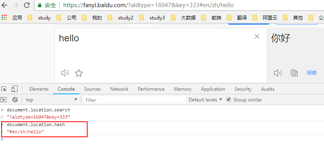
Task: Clear the hello input with the X icon
Action: pos(257,37)
